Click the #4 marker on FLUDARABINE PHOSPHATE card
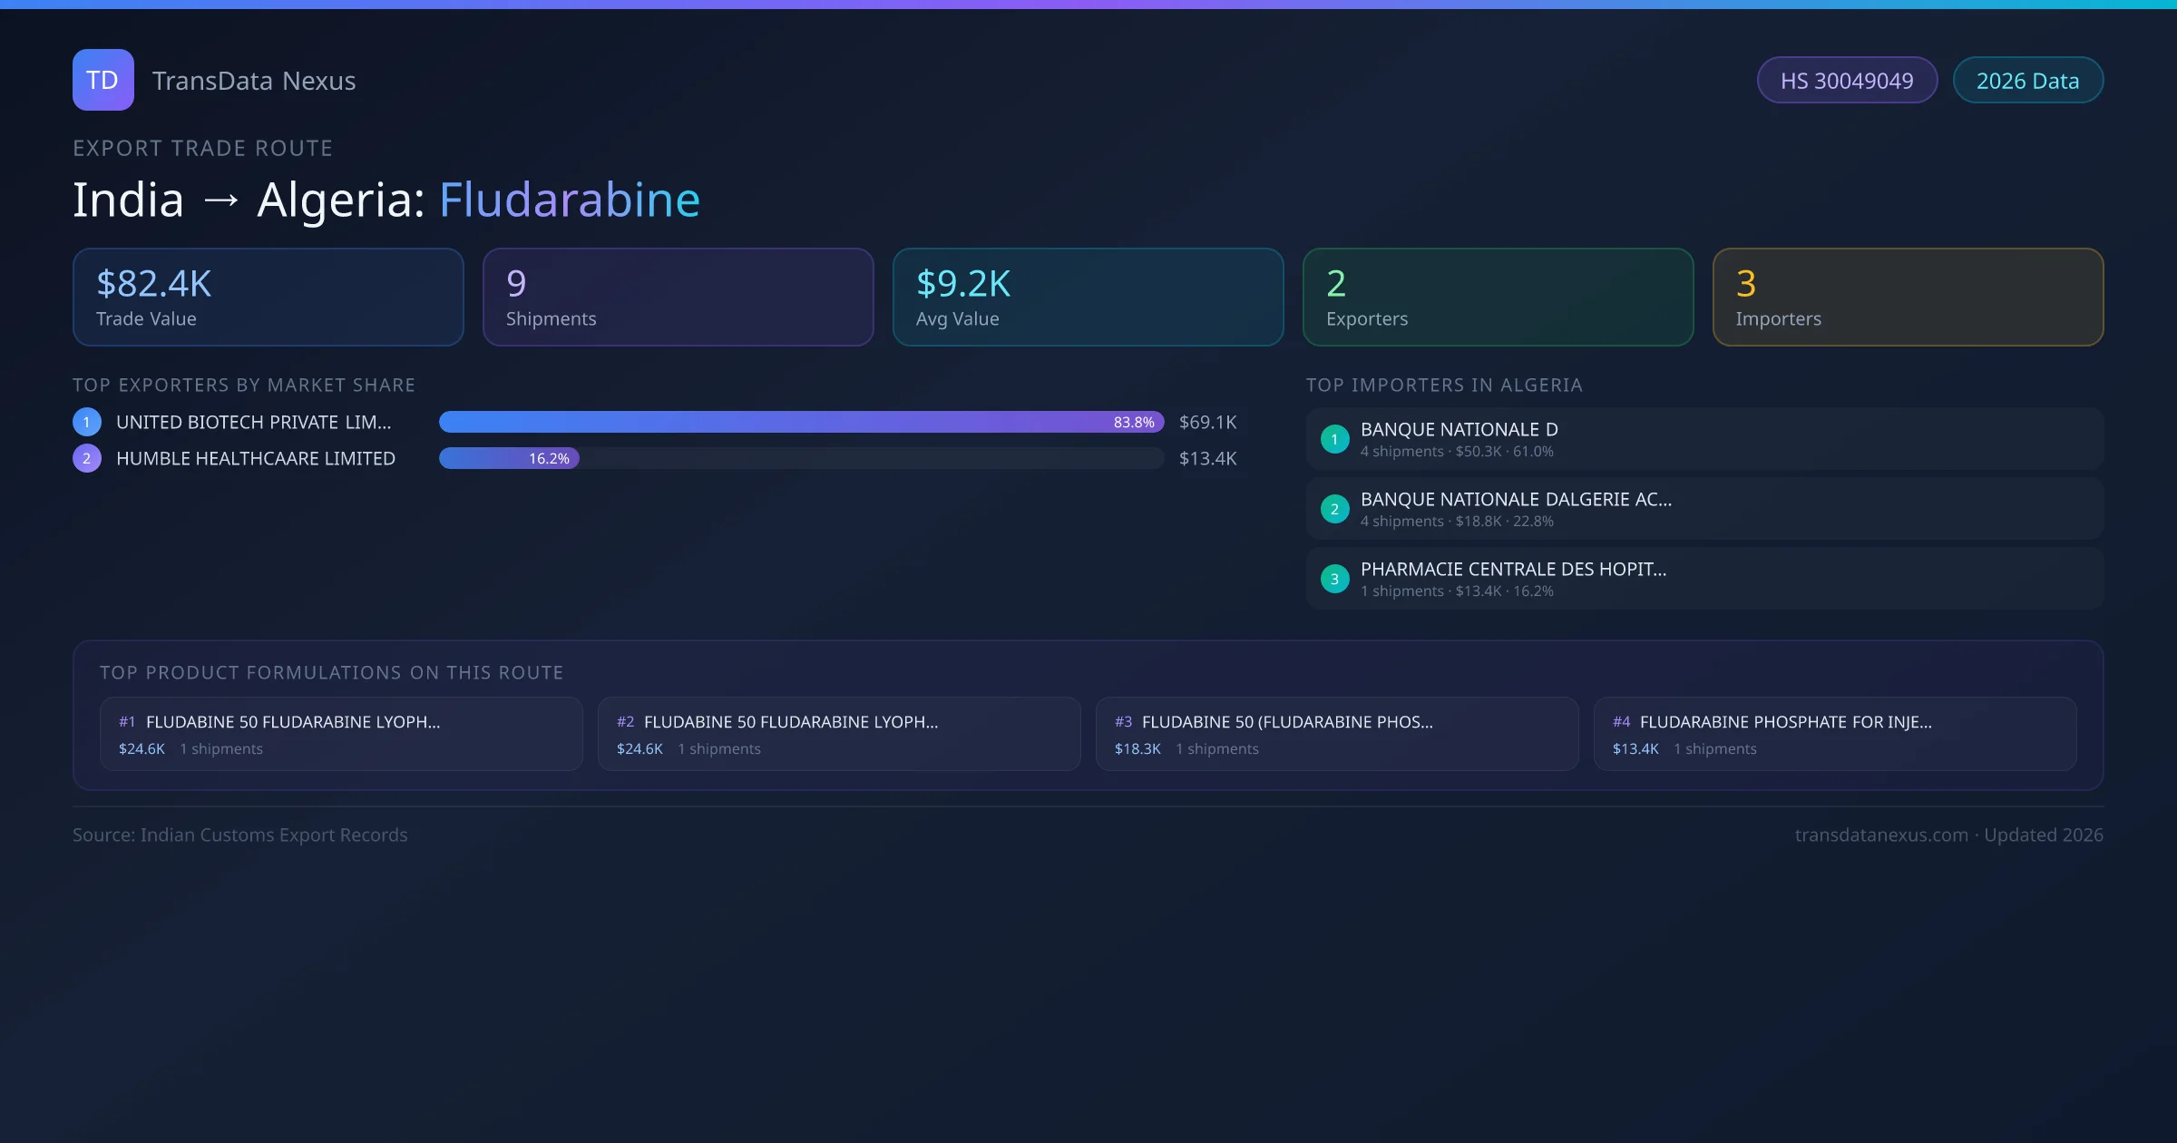The width and height of the screenshot is (2177, 1143). coord(1623,722)
